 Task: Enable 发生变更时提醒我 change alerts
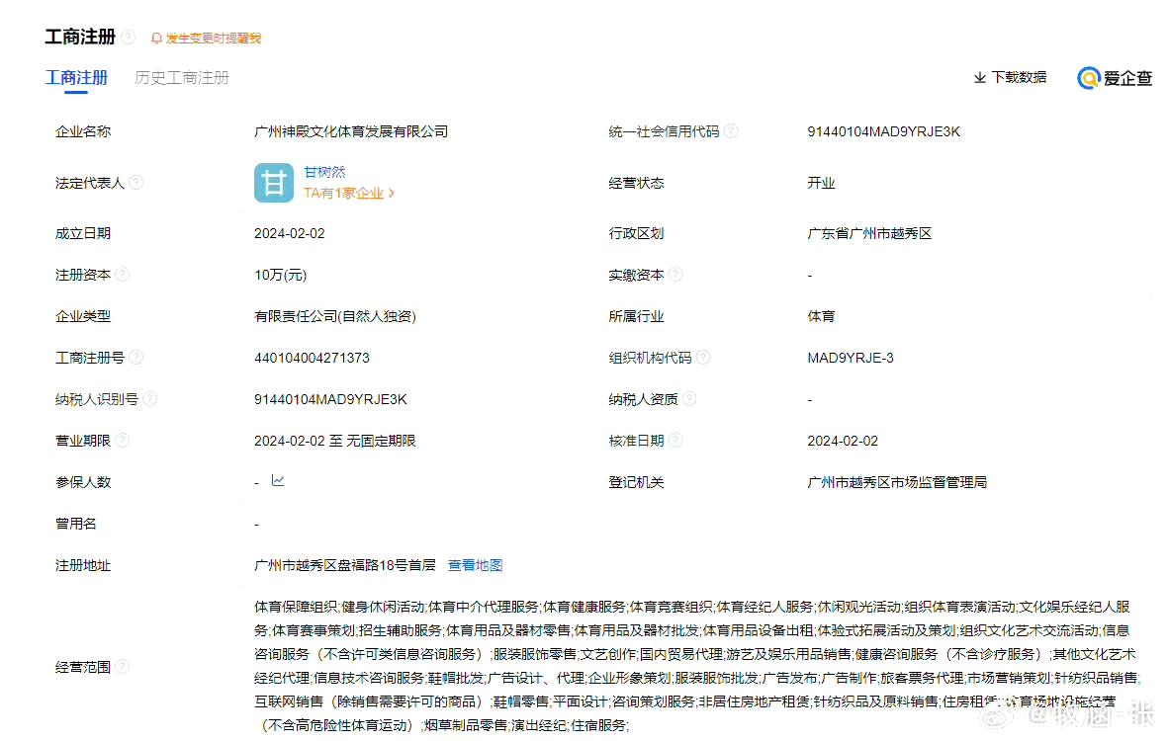click(x=211, y=38)
